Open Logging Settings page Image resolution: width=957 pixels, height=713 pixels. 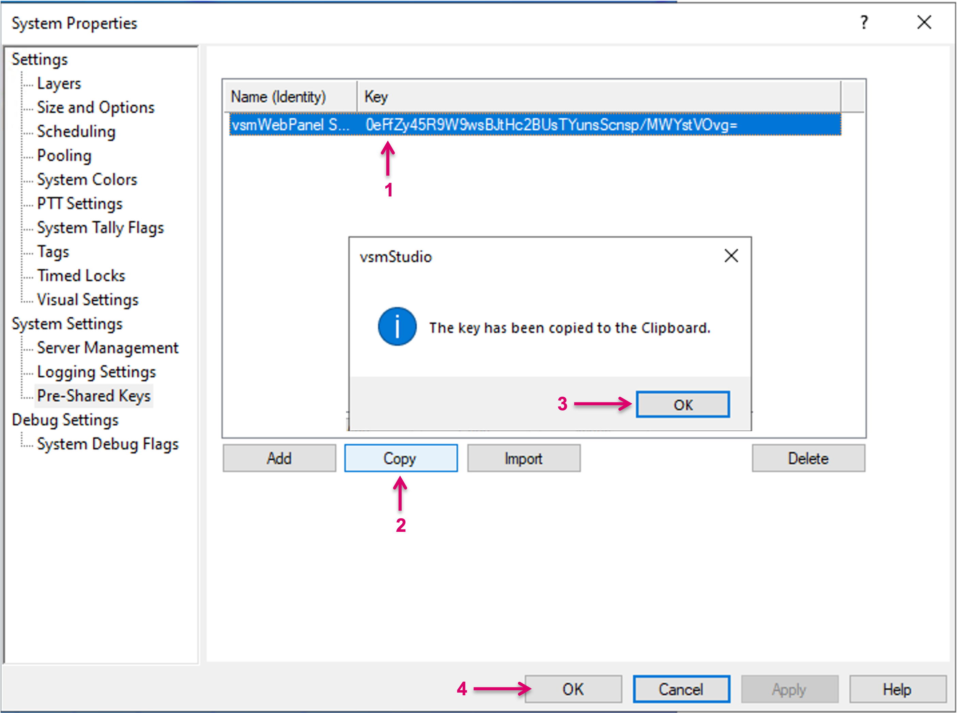click(96, 372)
